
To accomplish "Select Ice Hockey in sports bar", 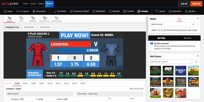I will (x=60, y=11).
